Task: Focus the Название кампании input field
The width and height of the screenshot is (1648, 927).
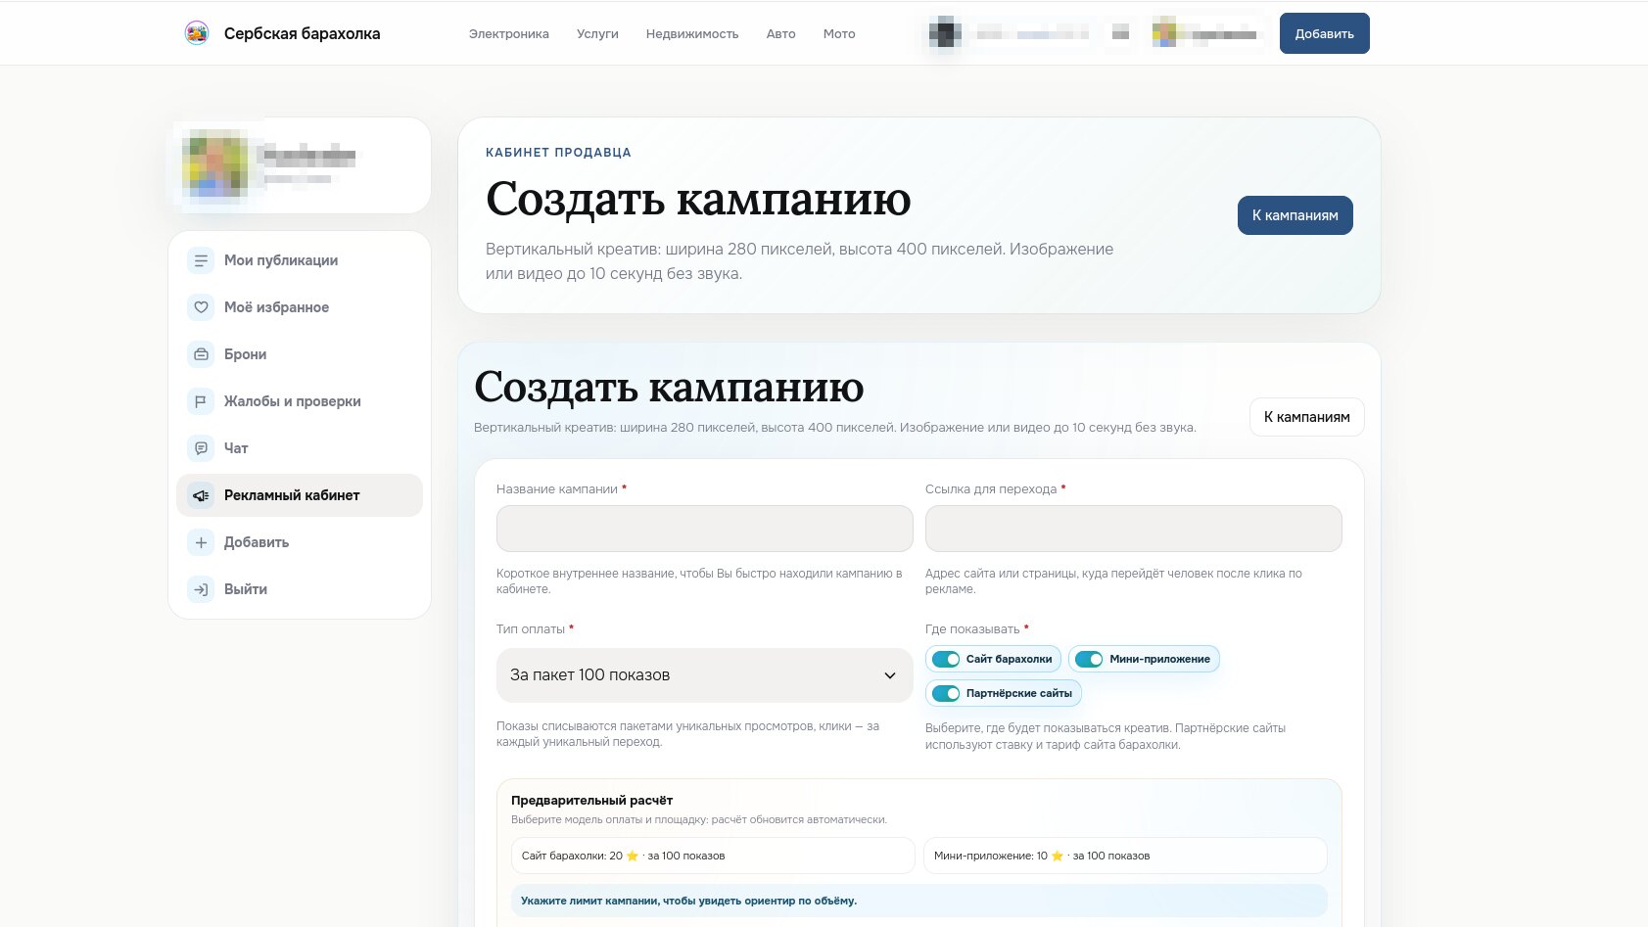Action: click(x=705, y=529)
